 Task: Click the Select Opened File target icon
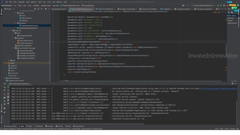(x=35, y=9)
